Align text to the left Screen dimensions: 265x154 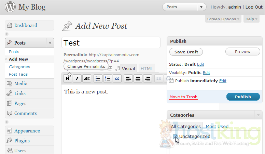[128, 79]
